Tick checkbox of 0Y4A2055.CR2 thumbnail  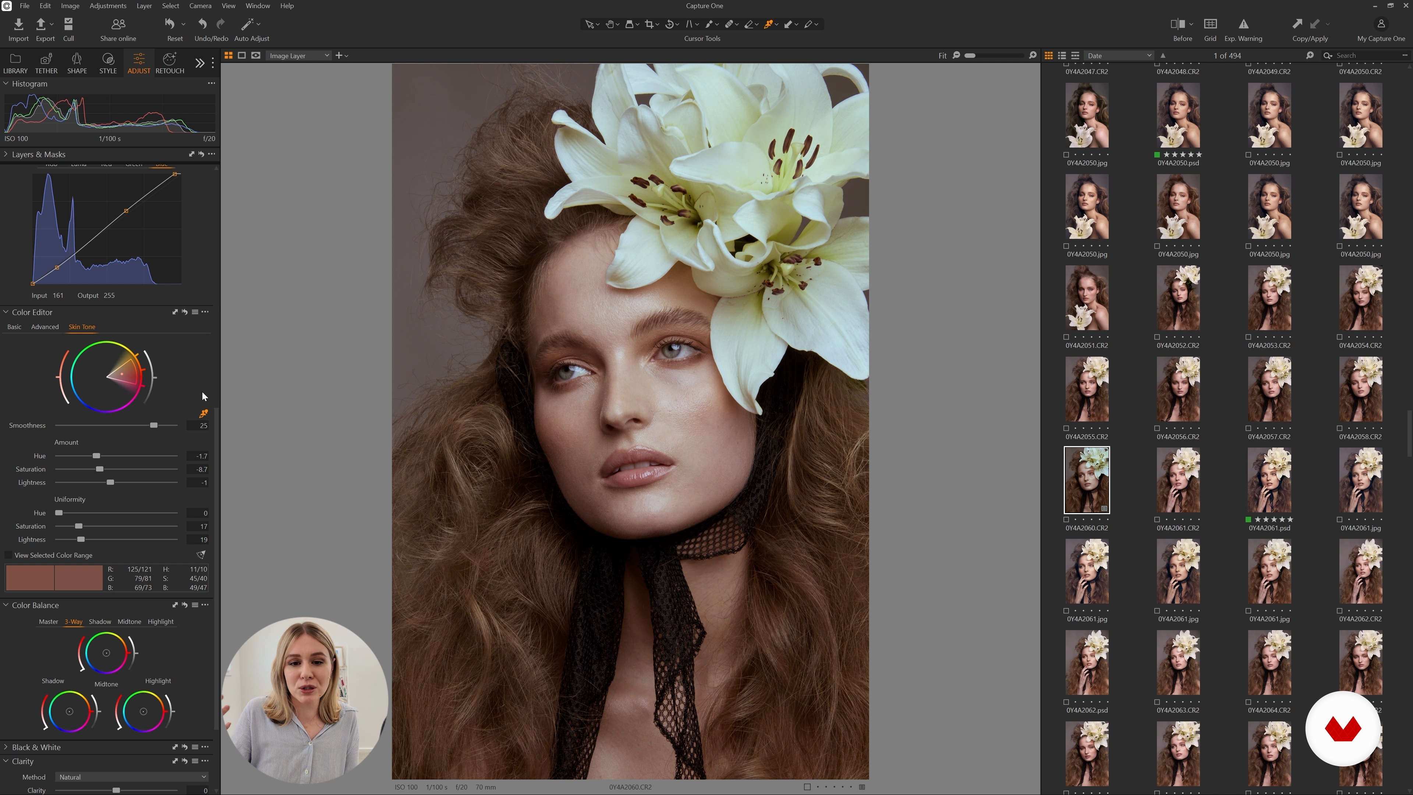click(x=1066, y=428)
